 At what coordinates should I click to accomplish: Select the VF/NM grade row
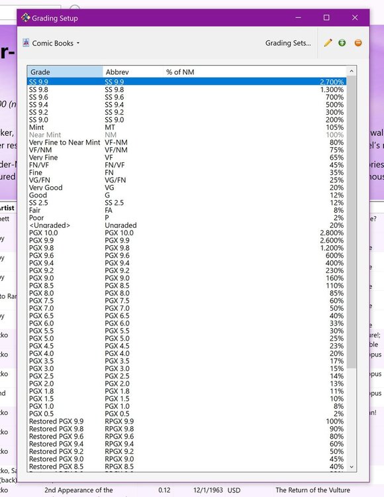[187, 150]
